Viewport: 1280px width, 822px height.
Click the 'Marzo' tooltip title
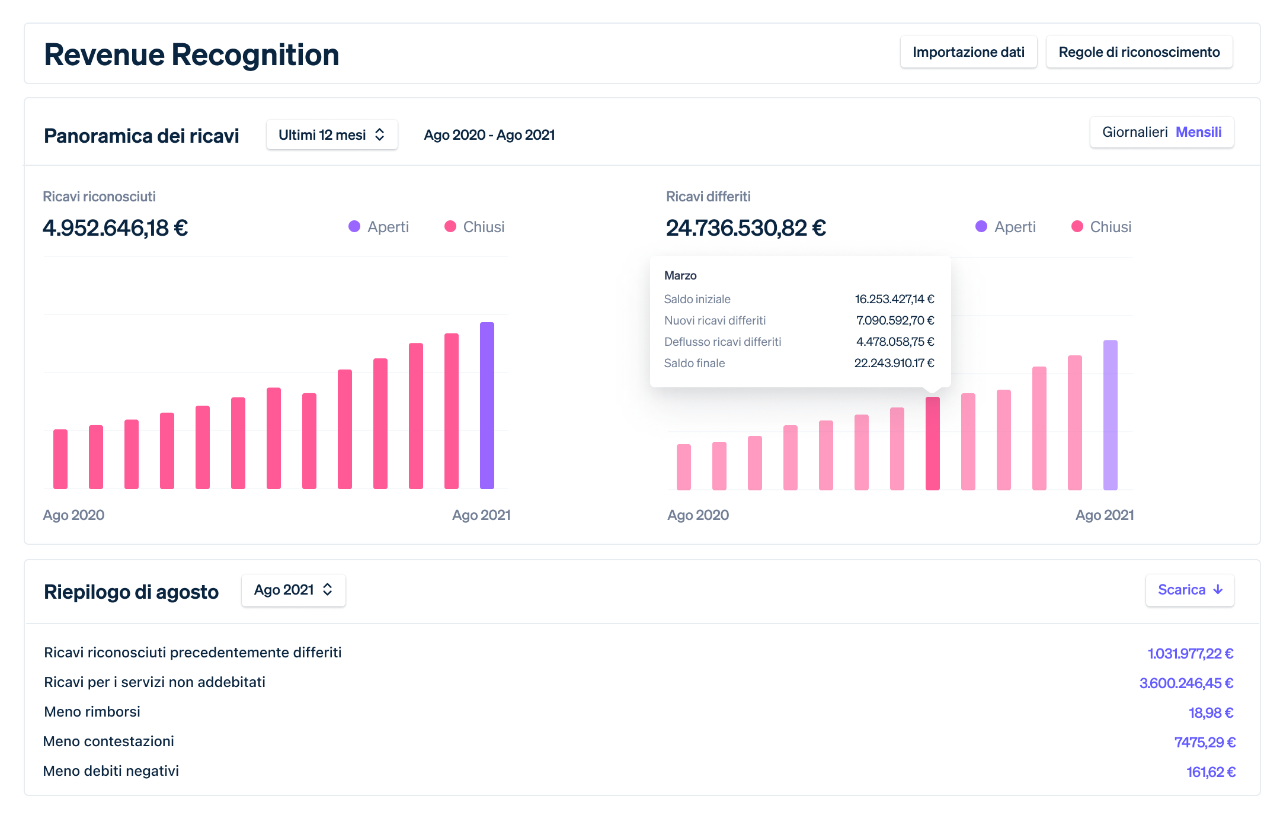680,275
